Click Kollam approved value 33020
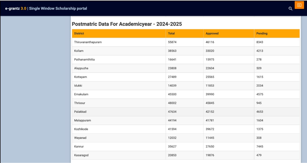This screenshot has height=163, width=307. (x=210, y=51)
